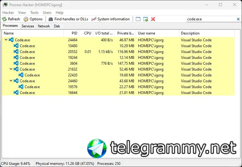242x167 pixels.
Task: Click VS Code icon for PID 22420
Action: coord(21,75)
